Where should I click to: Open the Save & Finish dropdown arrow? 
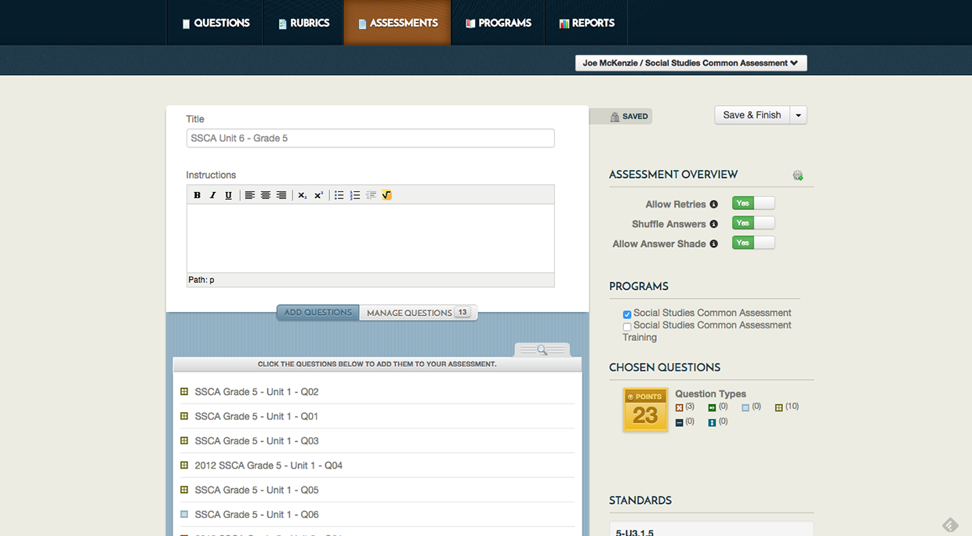tap(798, 115)
